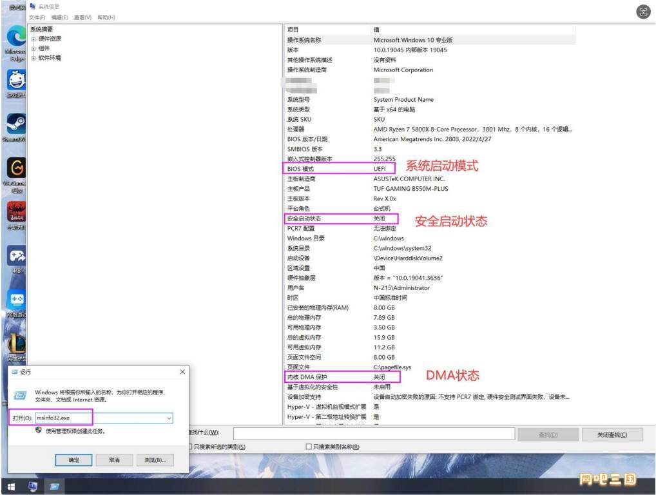Click Browse in the Run dialog
Viewport: 656px width, 495px height.
155,460
